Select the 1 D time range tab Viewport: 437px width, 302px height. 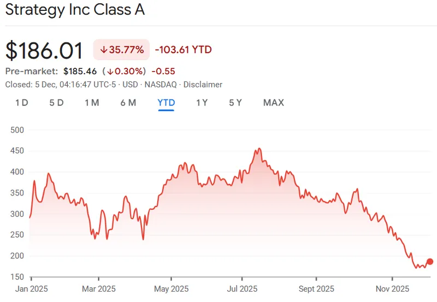click(22, 103)
